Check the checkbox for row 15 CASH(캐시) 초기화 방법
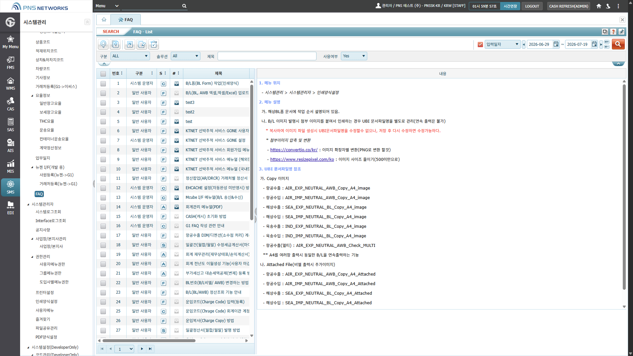The width and height of the screenshot is (633, 356). pos(103,217)
